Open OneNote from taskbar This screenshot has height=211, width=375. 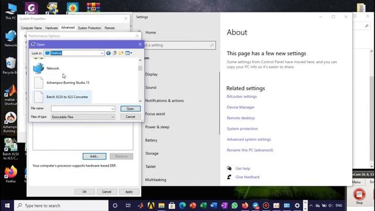tap(224, 206)
